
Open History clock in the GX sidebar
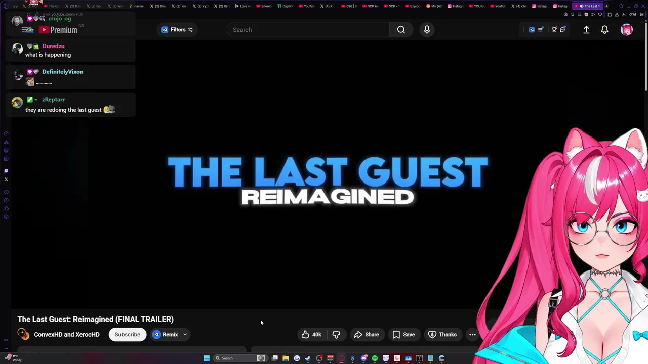(x=6, y=201)
